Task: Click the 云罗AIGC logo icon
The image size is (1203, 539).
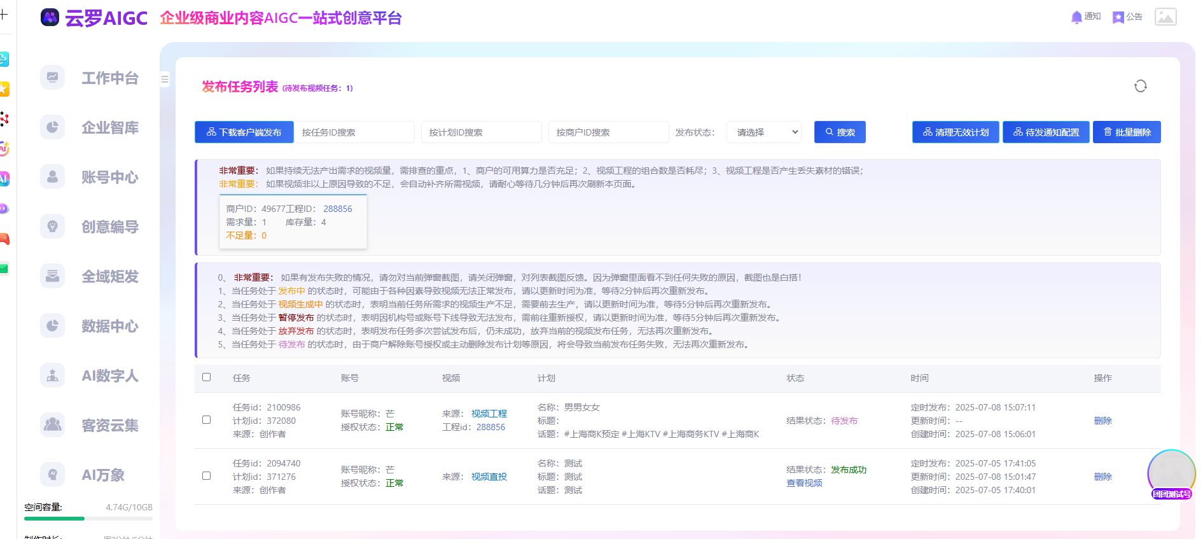Action: click(x=50, y=18)
